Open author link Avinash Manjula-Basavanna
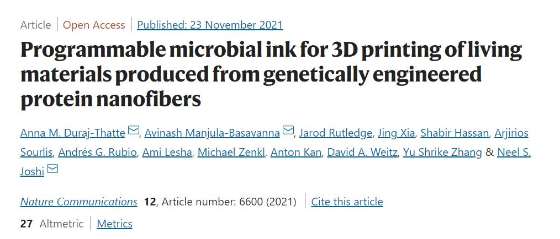Viewport: 560px width, 239px height. coord(213,133)
